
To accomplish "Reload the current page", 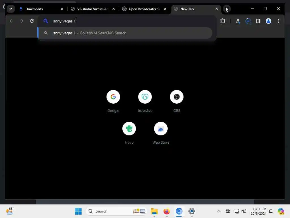I will click(32, 21).
